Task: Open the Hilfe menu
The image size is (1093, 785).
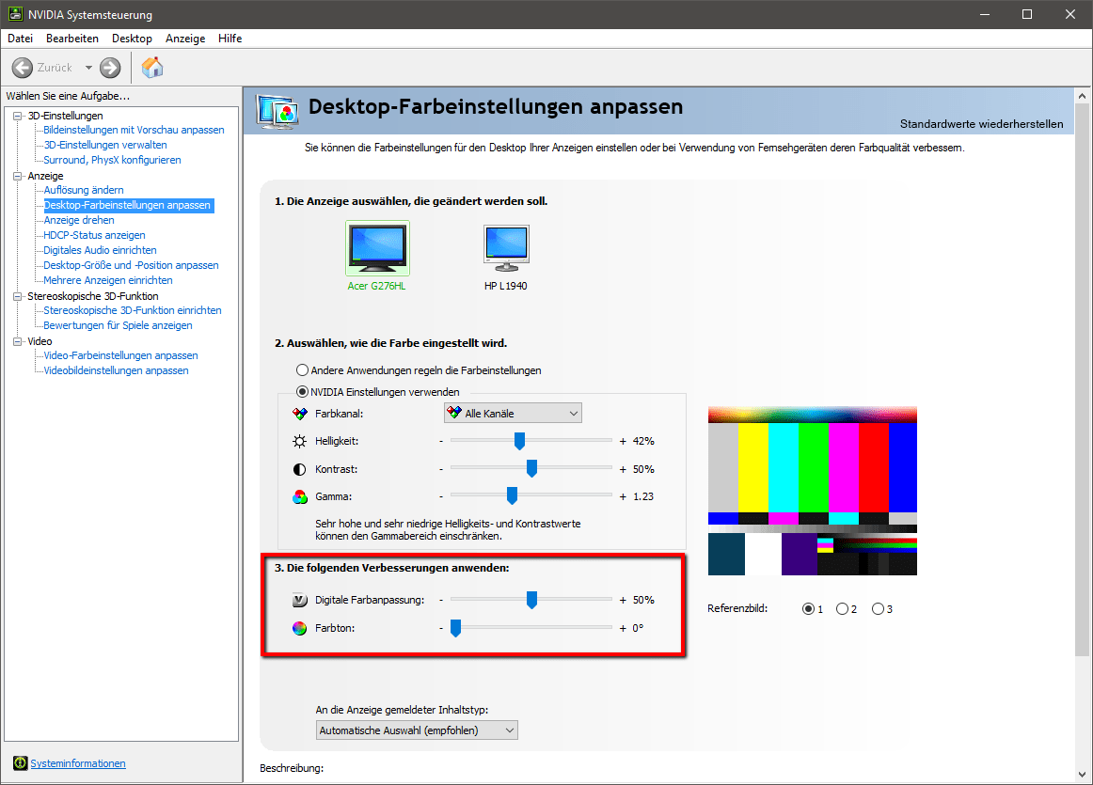Action: point(230,39)
